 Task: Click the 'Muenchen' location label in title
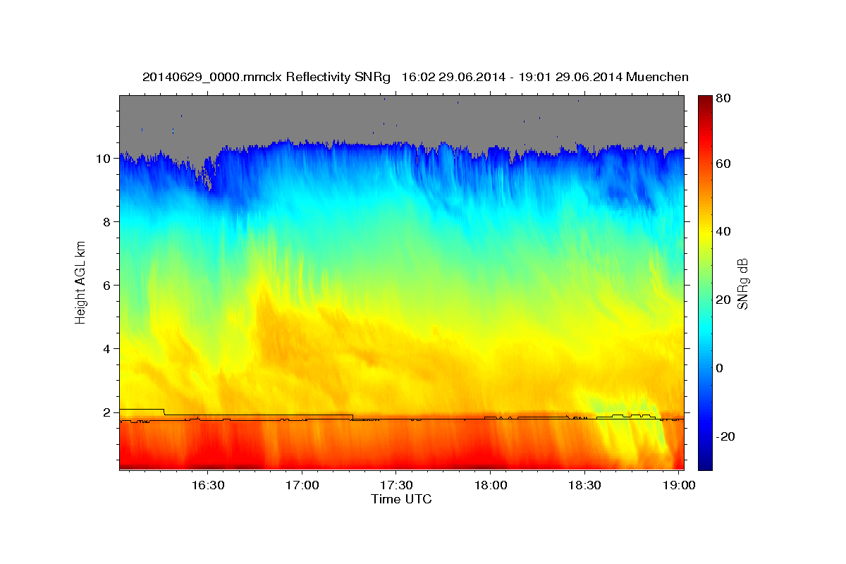(x=656, y=77)
